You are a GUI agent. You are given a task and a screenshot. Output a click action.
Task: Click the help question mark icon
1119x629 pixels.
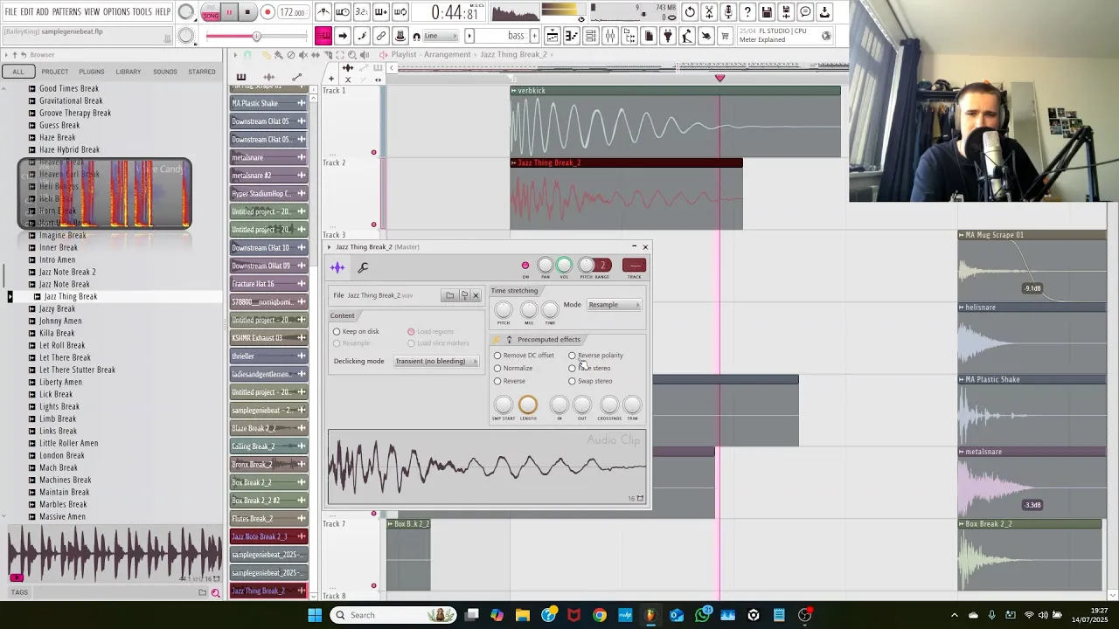pyautogui.click(x=747, y=12)
